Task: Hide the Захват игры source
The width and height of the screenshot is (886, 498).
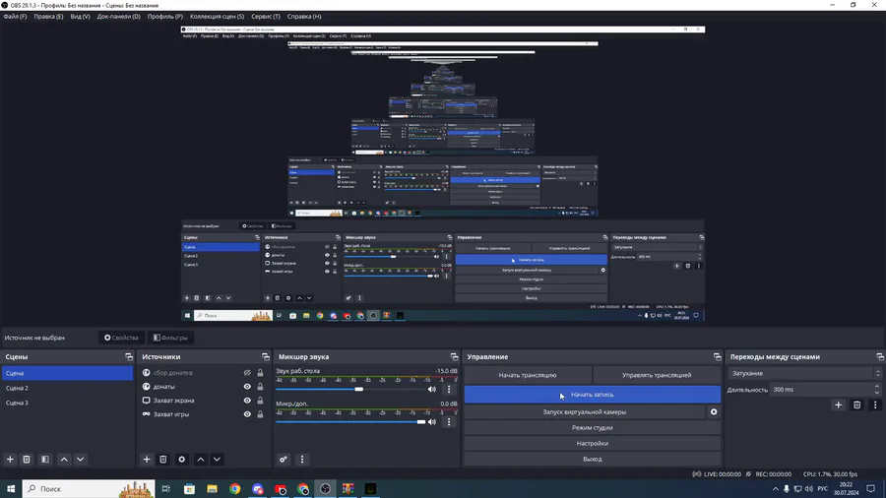Action: (x=247, y=414)
